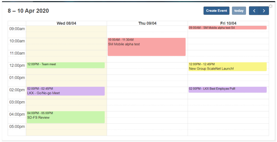Click the 09:00am slot on Thursday

[x=147, y=29]
